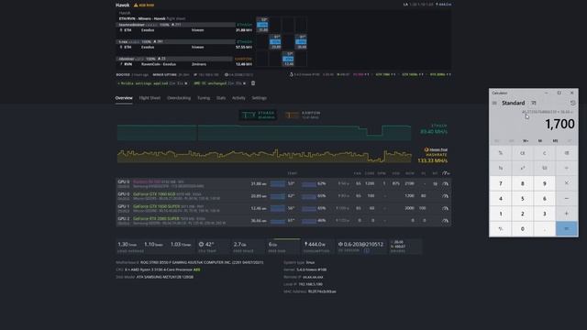Click the minus key in Calculator

coord(567,198)
